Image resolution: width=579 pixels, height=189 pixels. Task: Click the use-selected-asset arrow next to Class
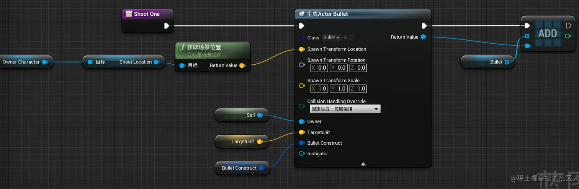[345, 37]
